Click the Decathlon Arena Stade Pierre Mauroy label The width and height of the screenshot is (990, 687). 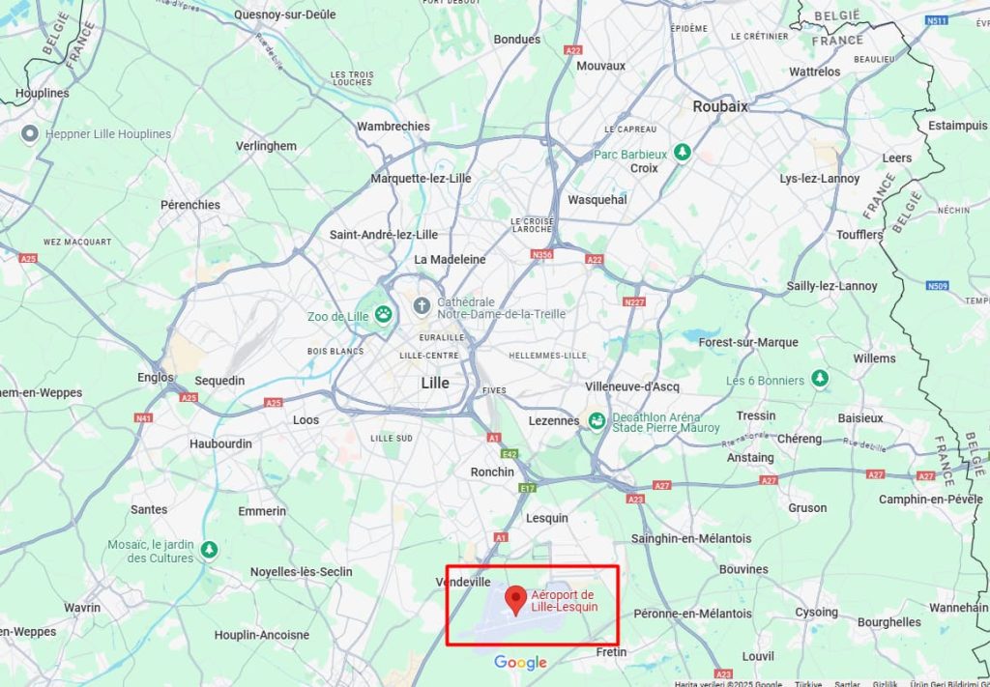click(665, 422)
